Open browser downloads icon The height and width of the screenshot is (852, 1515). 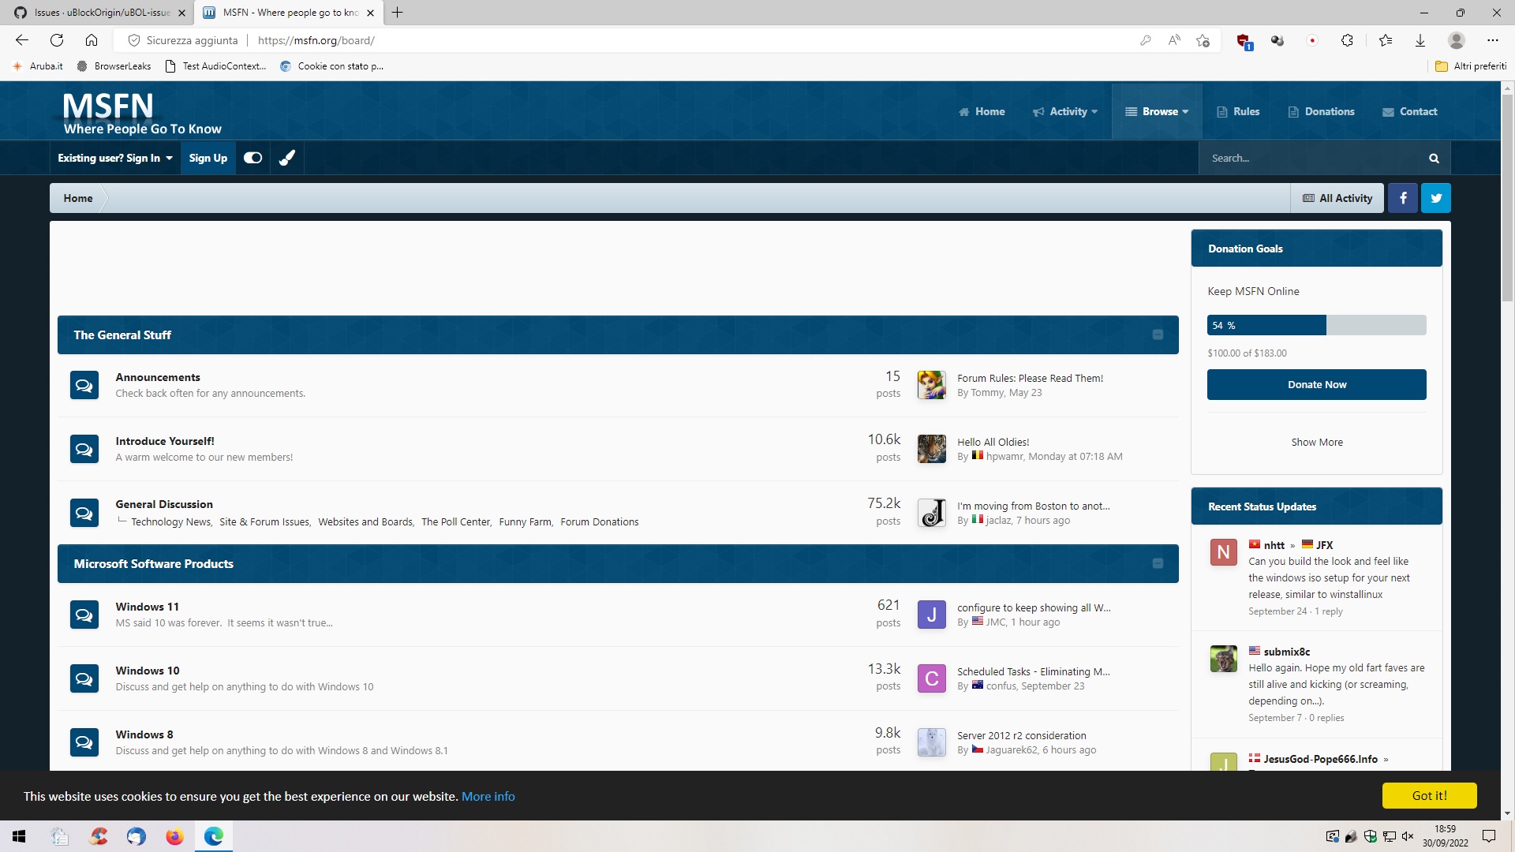(1420, 40)
